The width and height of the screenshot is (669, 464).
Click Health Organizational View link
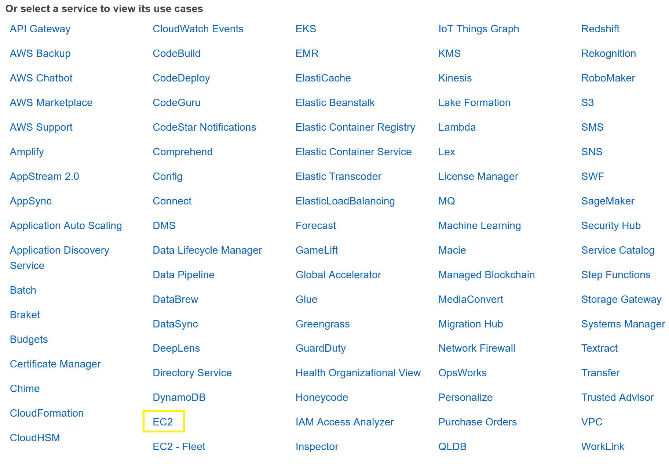pyautogui.click(x=358, y=373)
